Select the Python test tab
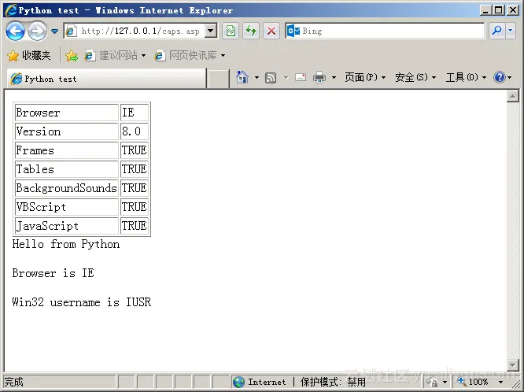524x392 pixels. (x=106, y=79)
